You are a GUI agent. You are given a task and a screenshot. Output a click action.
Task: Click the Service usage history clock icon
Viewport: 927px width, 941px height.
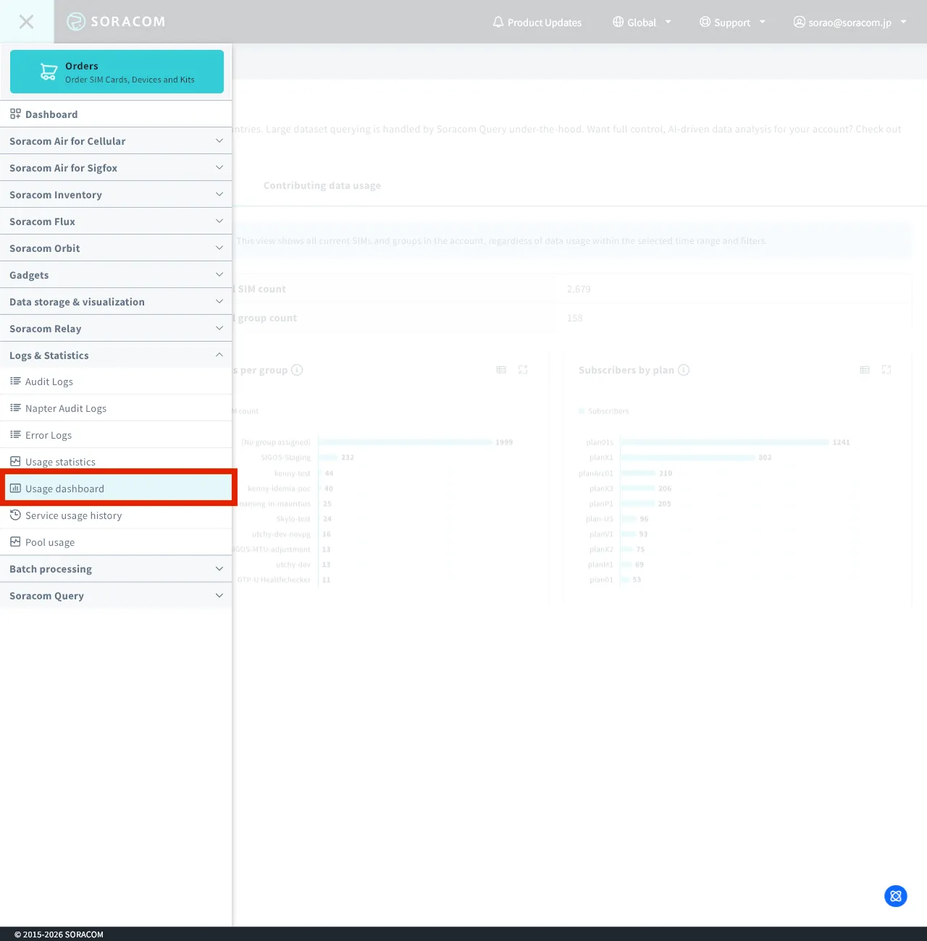15,515
